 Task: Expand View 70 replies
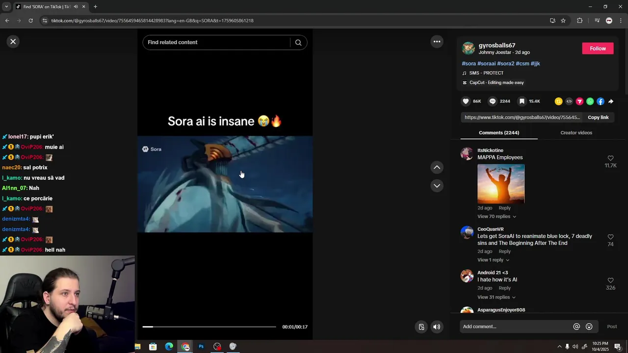[497, 217]
